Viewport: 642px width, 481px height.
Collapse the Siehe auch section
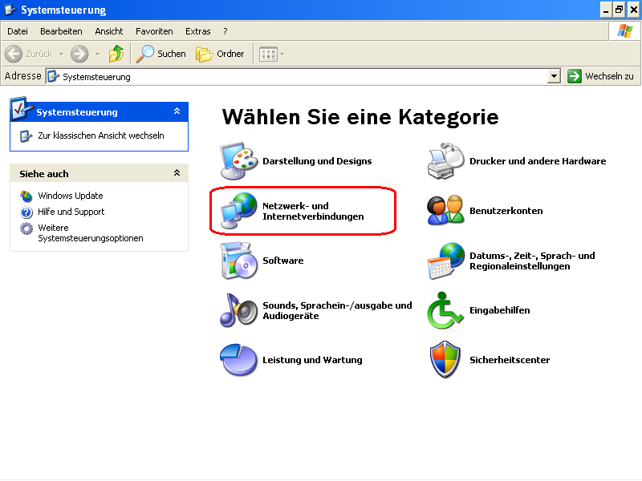pyautogui.click(x=178, y=173)
